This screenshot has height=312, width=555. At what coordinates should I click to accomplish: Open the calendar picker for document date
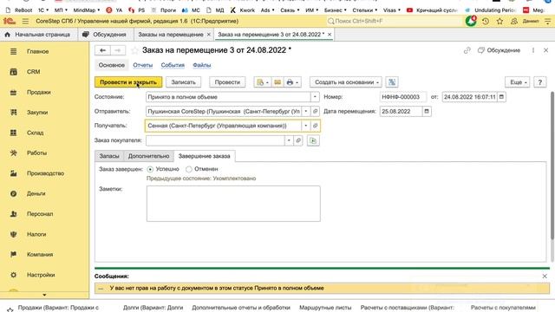point(501,97)
